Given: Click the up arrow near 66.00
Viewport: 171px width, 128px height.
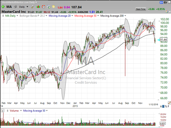Looking at the screenshot, I should 158,100.
